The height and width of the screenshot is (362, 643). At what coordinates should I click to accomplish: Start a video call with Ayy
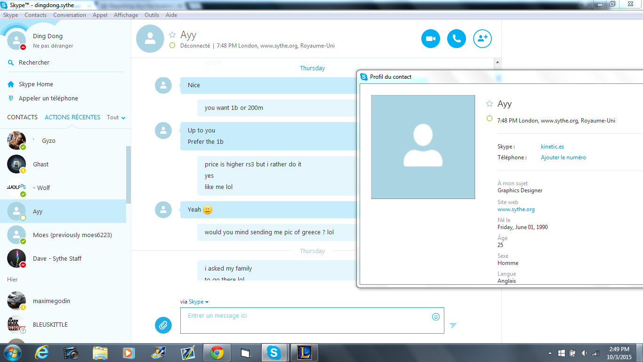(x=430, y=39)
